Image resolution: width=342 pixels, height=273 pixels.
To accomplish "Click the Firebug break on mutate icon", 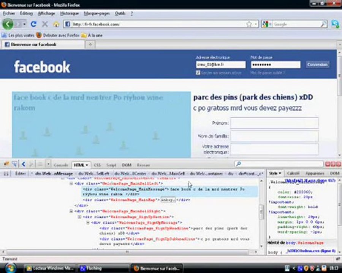I will (6, 174).
